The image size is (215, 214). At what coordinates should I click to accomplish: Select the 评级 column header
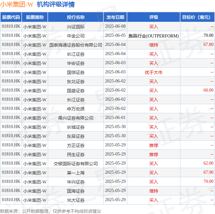[x=154, y=17]
